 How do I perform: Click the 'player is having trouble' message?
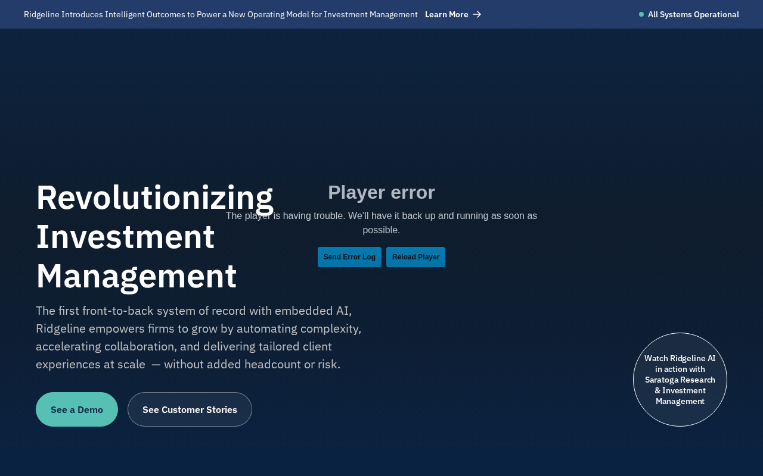coord(381,223)
